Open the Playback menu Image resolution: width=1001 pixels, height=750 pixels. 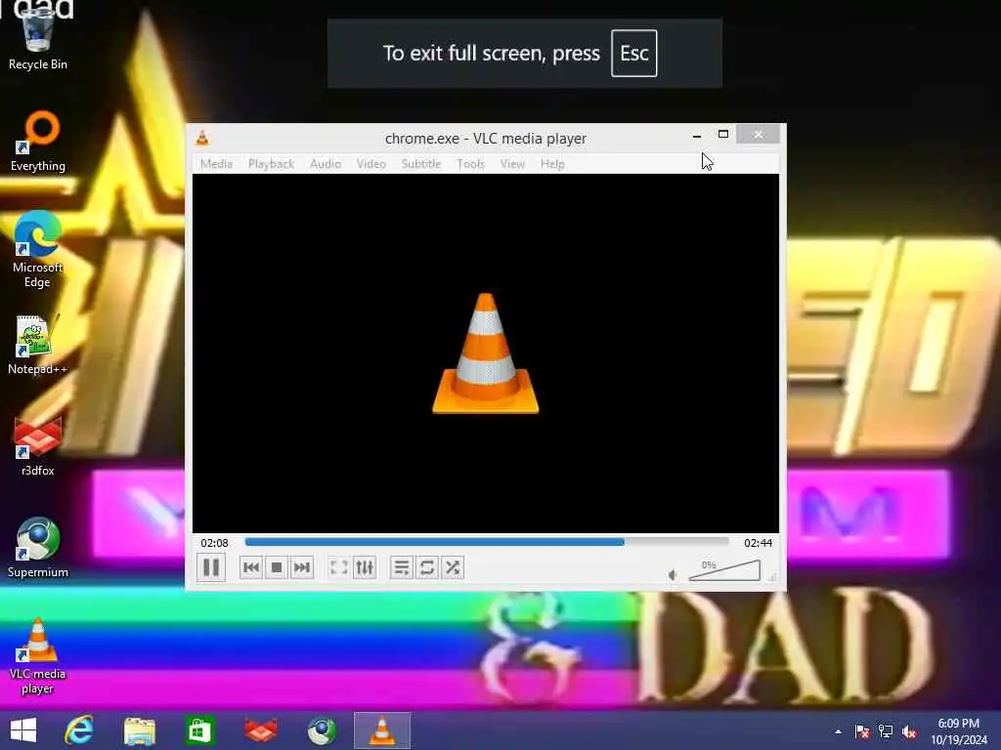[272, 164]
